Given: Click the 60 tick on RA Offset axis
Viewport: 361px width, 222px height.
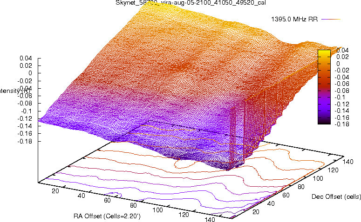Looking at the screenshot, I should click(107, 201).
